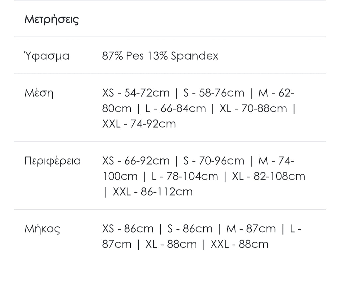Select the Ύφασμα row label
Image resolution: width=340 pixels, height=289 pixels.
point(47,56)
